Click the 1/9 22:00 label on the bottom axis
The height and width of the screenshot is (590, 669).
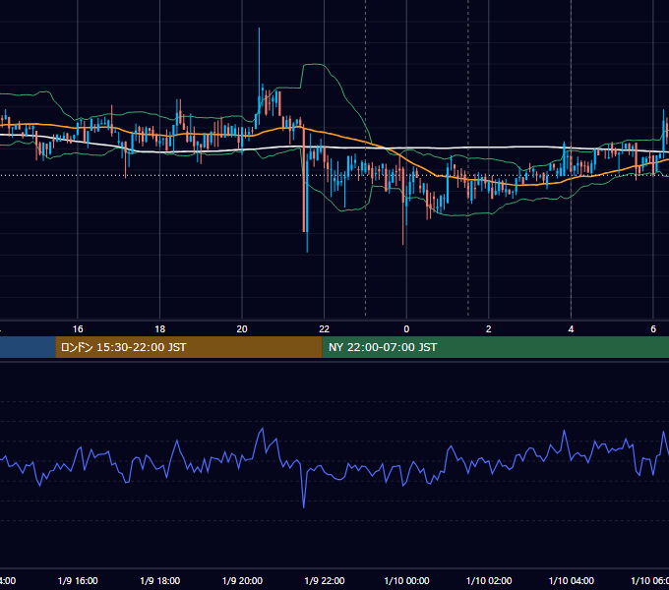click(x=325, y=580)
